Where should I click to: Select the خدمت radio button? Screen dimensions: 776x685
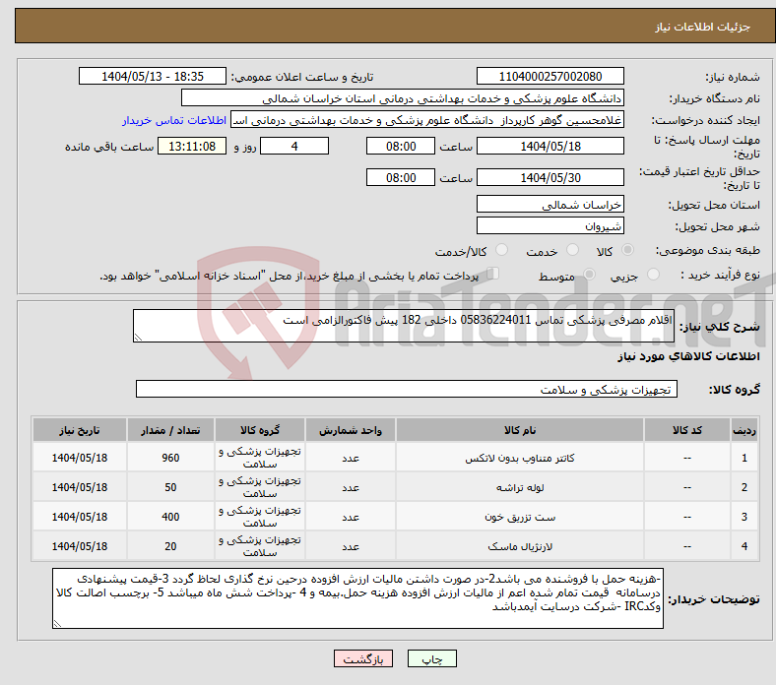point(572,250)
